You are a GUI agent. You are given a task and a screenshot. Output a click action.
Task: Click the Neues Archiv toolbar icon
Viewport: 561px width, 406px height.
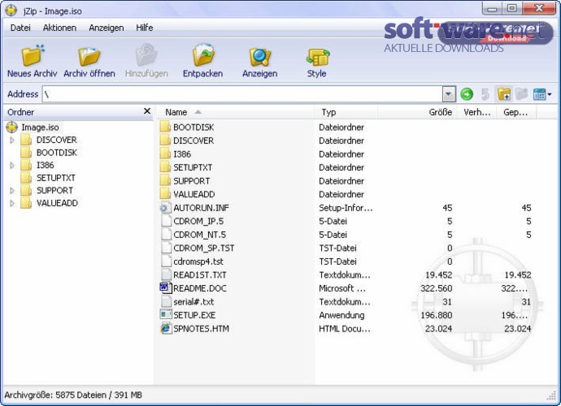[x=33, y=56]
